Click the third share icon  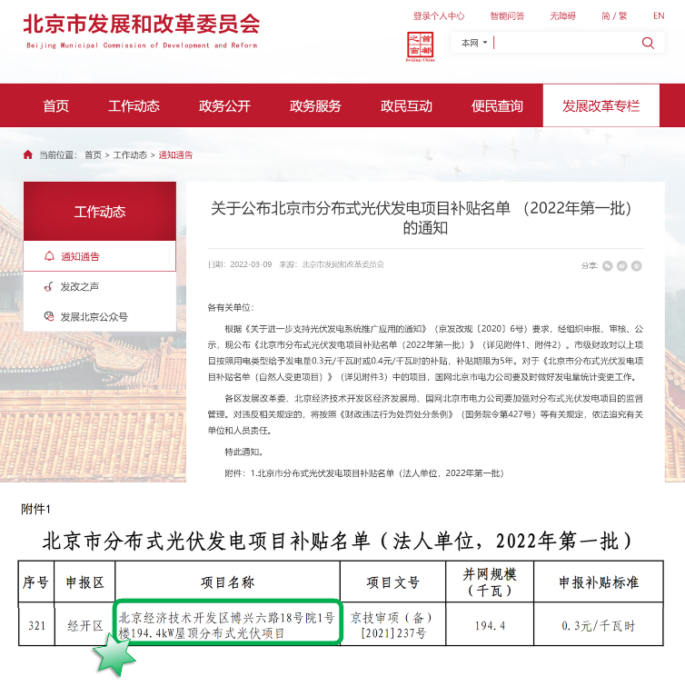[x=637, y=266]
